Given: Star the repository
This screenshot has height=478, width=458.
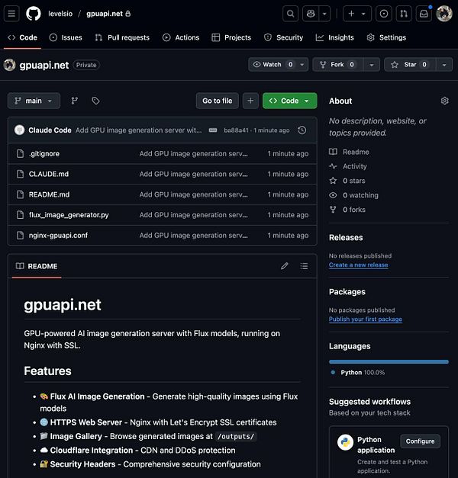Looking at the screenshot, I should [410, 65].
